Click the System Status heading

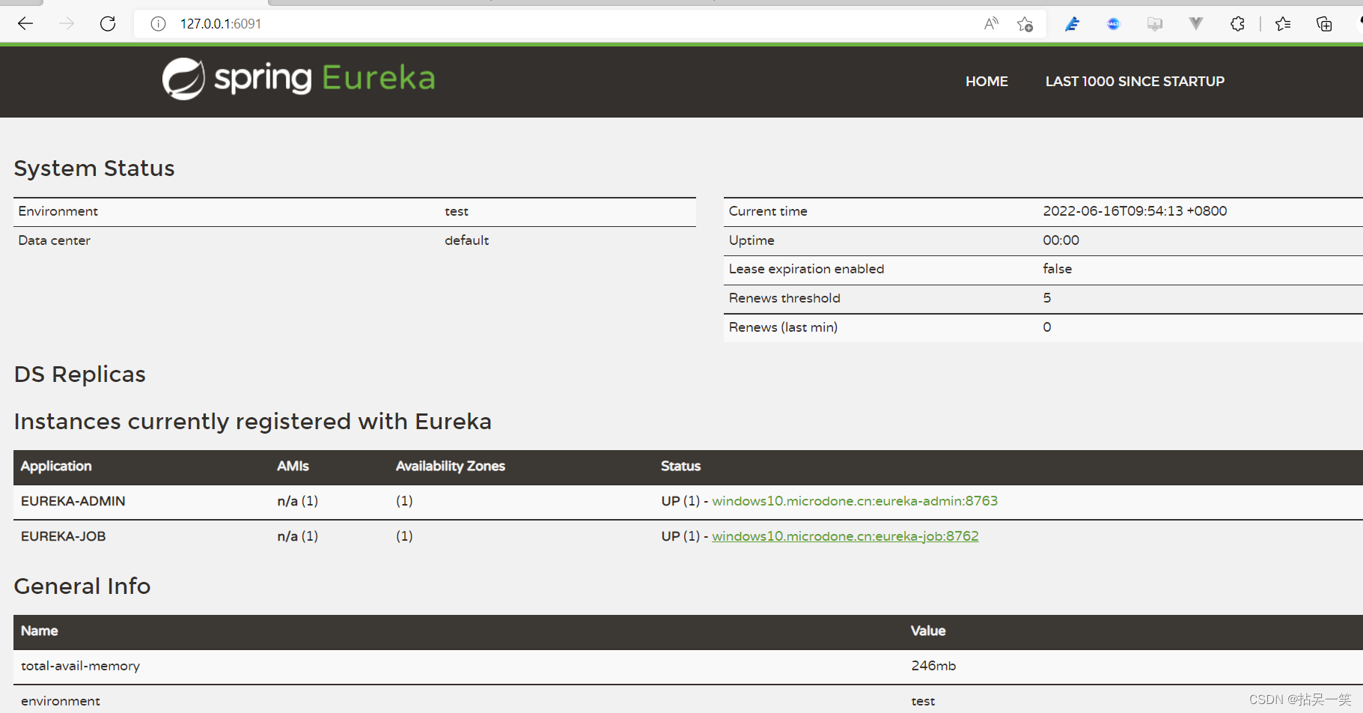[x=94, y=169]
